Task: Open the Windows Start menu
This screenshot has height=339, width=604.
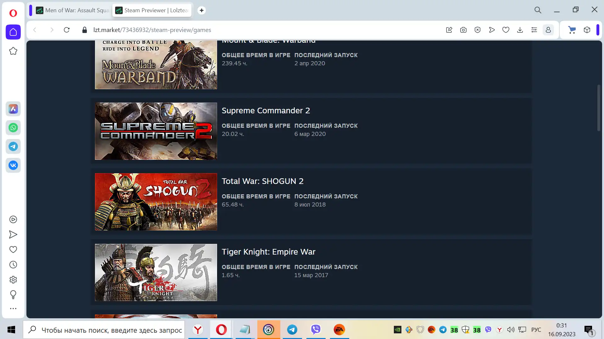Action: pos(11,330)
